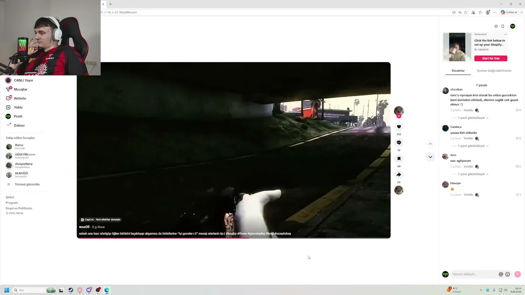The height and width of the screenshot is (295, 525).
Task: Open the spinning sound disc avatar
Action: tap(399, 190)
